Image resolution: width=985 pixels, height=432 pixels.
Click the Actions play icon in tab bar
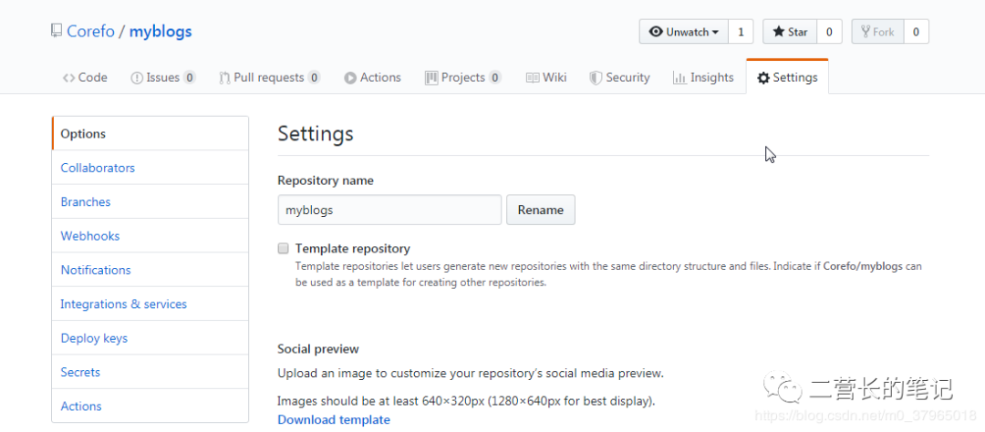[350, 77]
